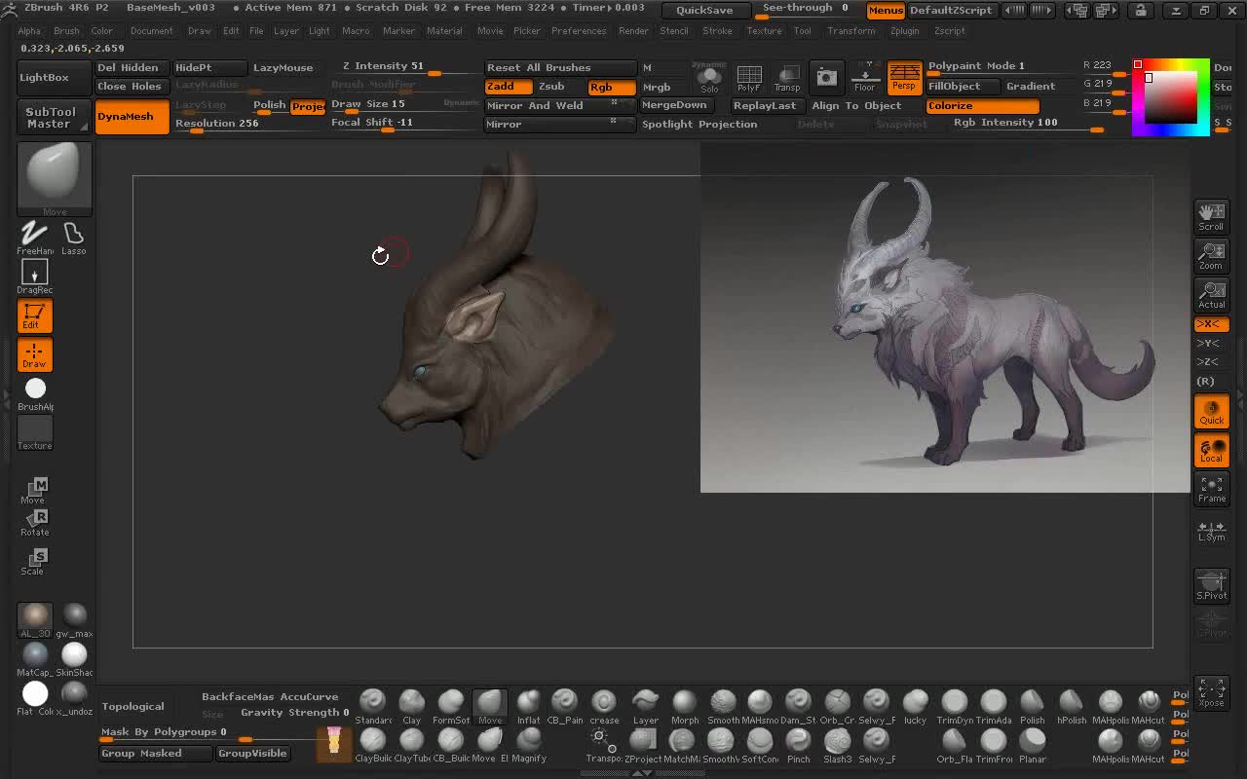Click the QuickSave button
The height and width of the screenshot is (779, 1247).
point(704,11)
